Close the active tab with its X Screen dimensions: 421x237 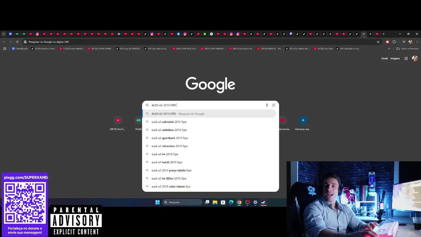click(x=363, y=34)
